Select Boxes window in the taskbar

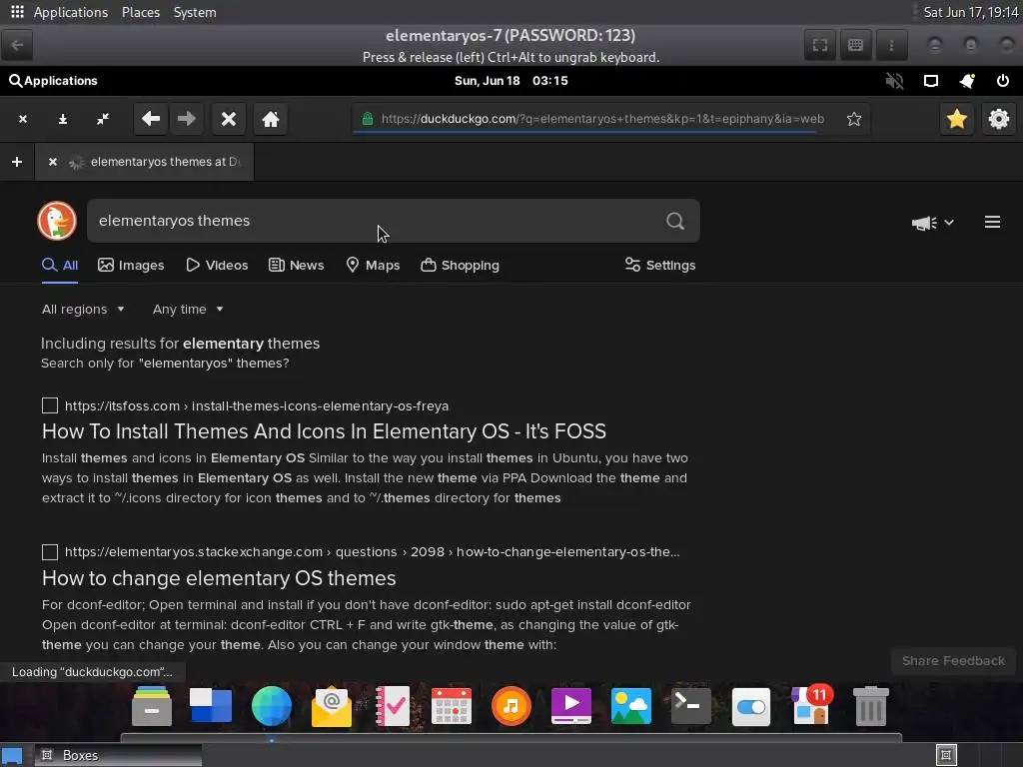point(118,755)
